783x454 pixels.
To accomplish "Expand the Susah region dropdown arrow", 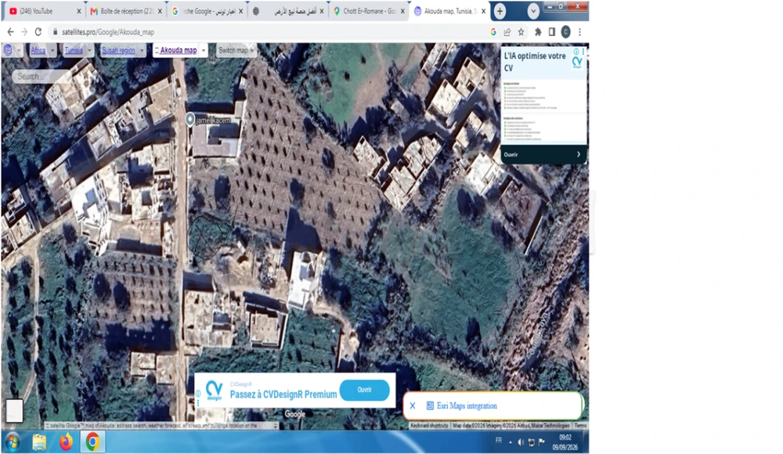I will point(142,50).
